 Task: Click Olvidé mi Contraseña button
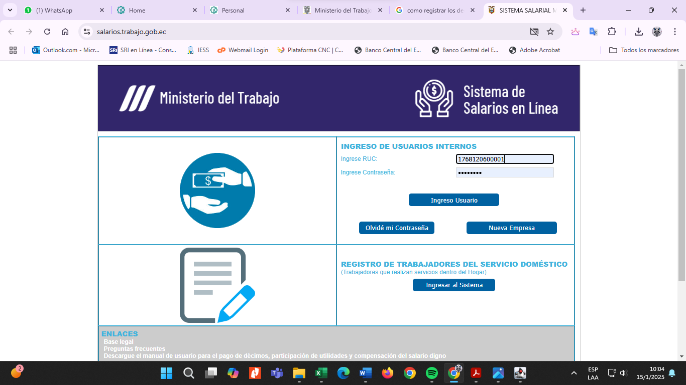(396, 228)
